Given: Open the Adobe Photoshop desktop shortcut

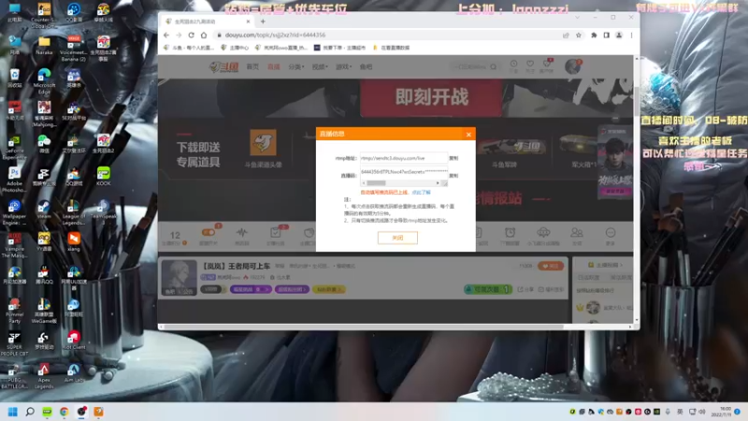Looking at the screenshot, I should click(14, 180).
